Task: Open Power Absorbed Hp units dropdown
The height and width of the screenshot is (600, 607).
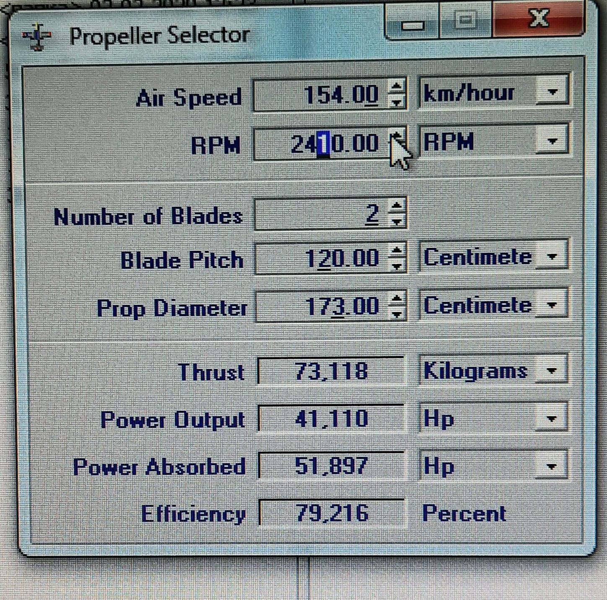Action: (x=552, y=466)
